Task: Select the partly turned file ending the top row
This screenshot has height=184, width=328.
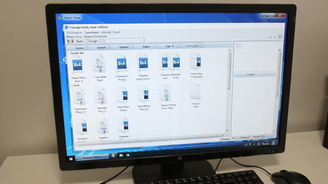Action: click(196, 61)
